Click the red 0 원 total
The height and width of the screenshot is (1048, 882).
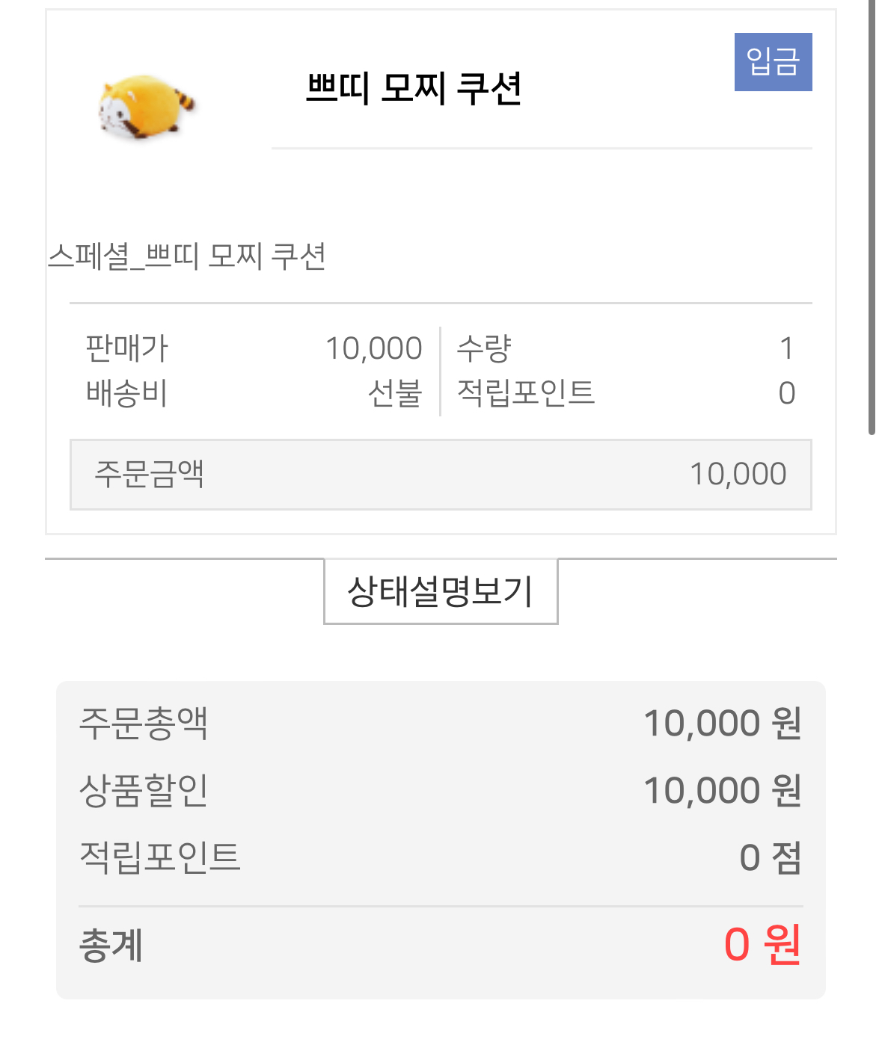pyautogui.click(x=762, y=944)
